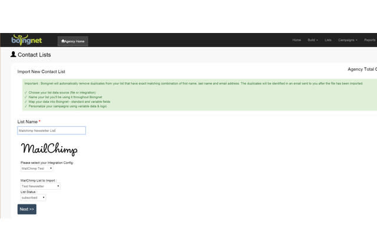Click the Contact Lists page heading
Image resolution: width=377 pixels, height=251 pixels.
click(x=34, y=55)
